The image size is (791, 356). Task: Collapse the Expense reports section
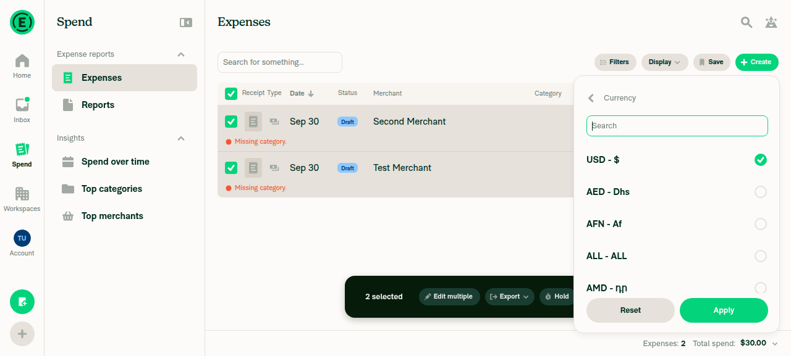pyautogui.click(x=181, y=54)
